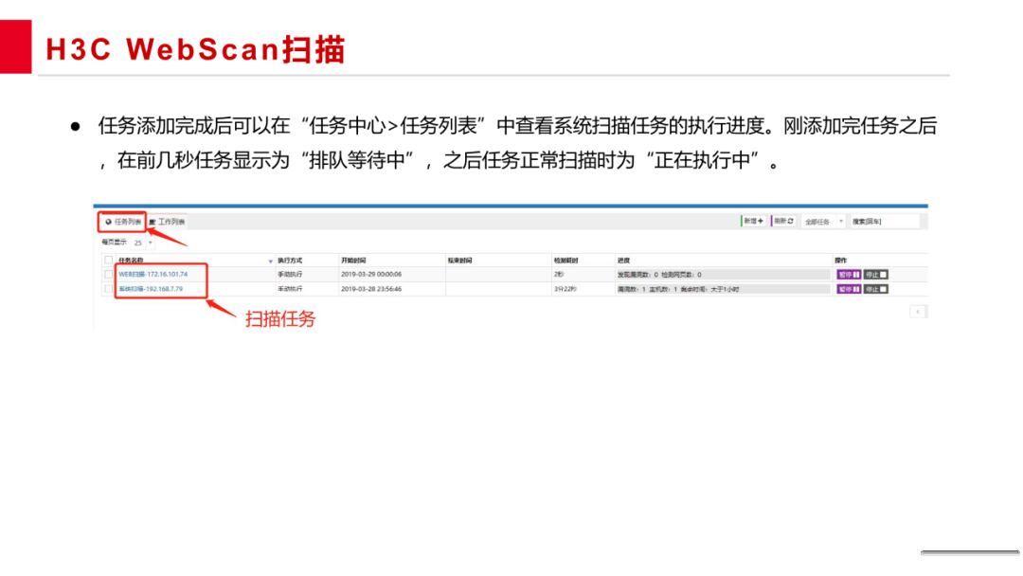The height and width of the screenshot is (576, 1023).
Task: Click progress bar of 系统扫描 task row
Action: pos(723,289)
